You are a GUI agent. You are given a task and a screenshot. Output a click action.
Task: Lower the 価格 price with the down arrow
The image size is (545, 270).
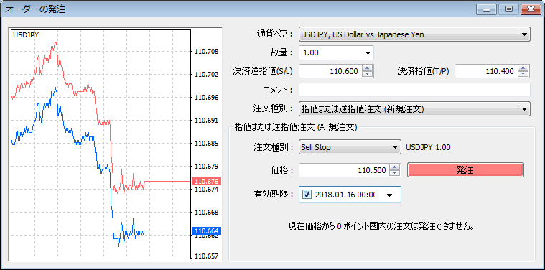395,173
